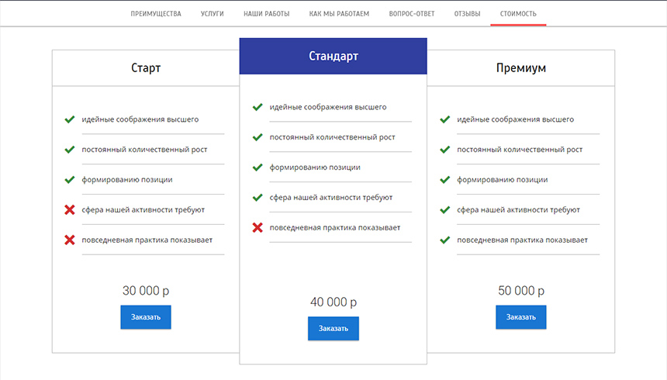The image size is (667, 380).
Task: Click green check beside Премиум's постоянный количественный рост
Action: (444, 150)
